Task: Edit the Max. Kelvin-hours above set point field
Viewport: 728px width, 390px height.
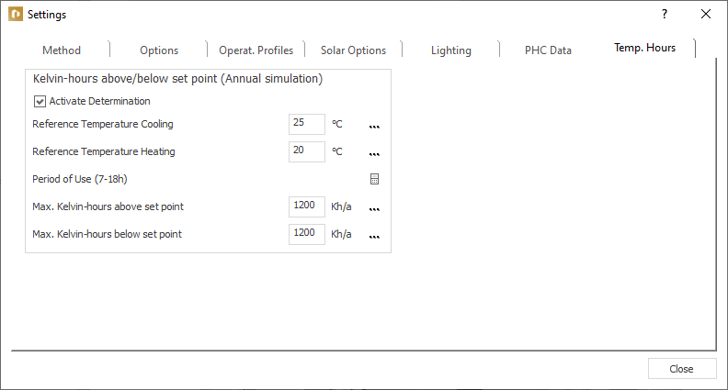Action: [x=306, y=206]
